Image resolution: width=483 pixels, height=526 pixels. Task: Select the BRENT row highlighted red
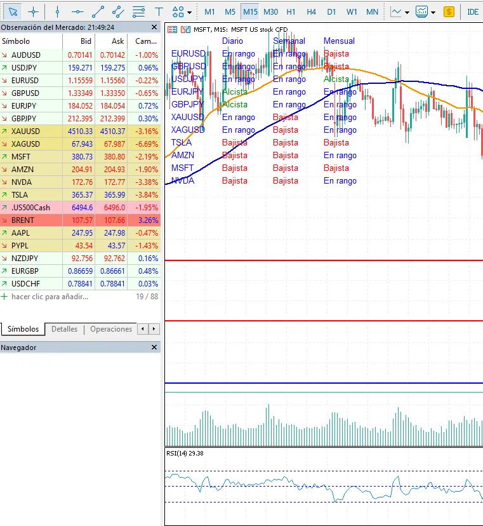click(80, 220)
